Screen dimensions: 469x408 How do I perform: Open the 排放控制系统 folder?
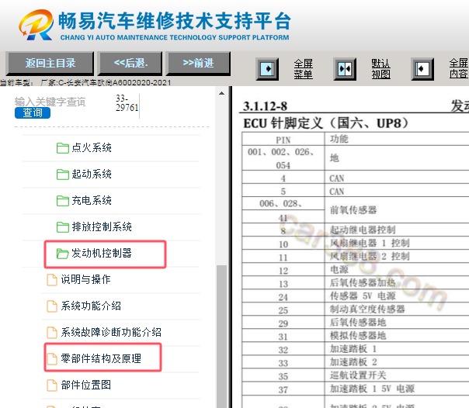coord(102,226)
